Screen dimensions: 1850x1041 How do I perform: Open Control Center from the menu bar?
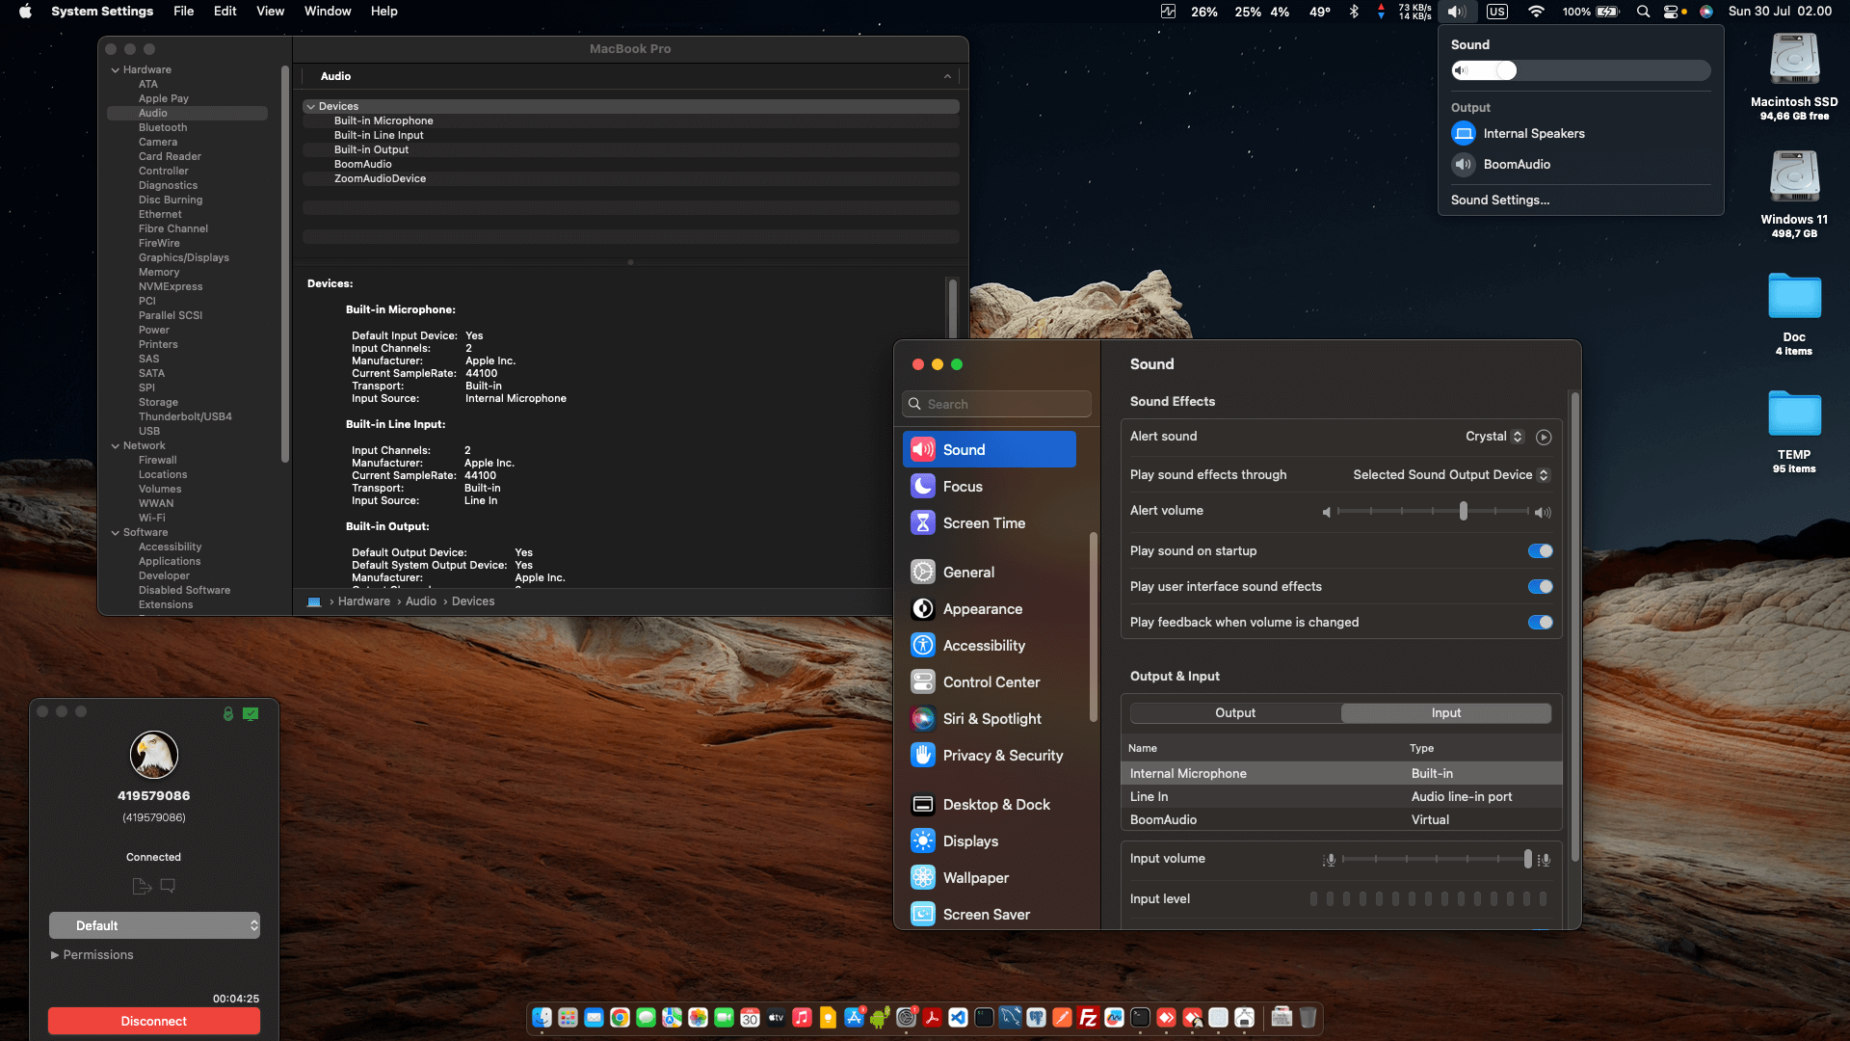click(1672, 12)
